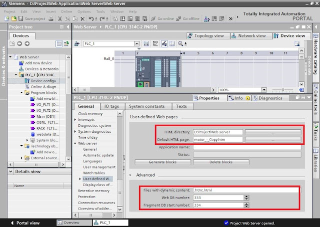Click the Application name input field
The width and height of the screenshot is (320, 227).
(247, 147)
